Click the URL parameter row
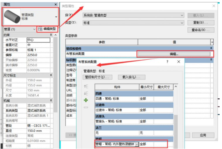Viewport: 222px width, 149px height. point(71,90)
